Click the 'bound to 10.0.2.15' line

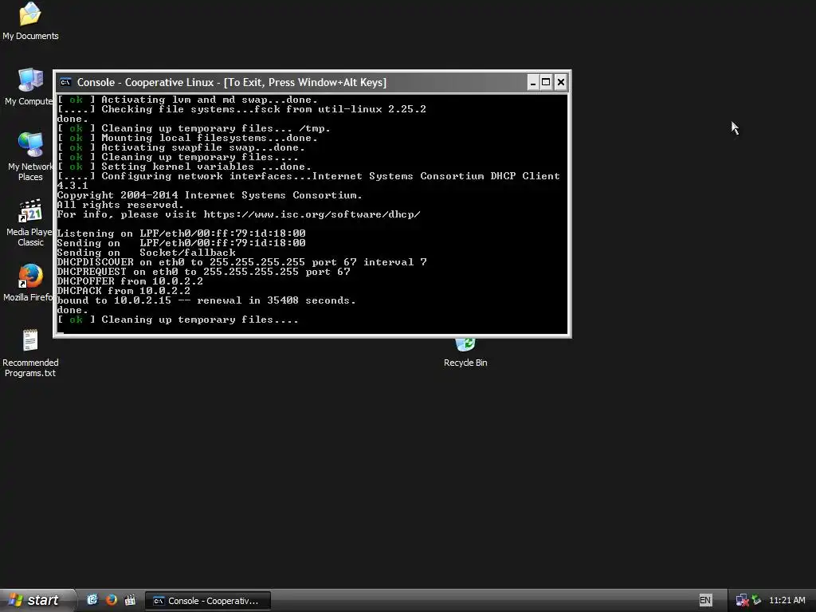[206, 300]
